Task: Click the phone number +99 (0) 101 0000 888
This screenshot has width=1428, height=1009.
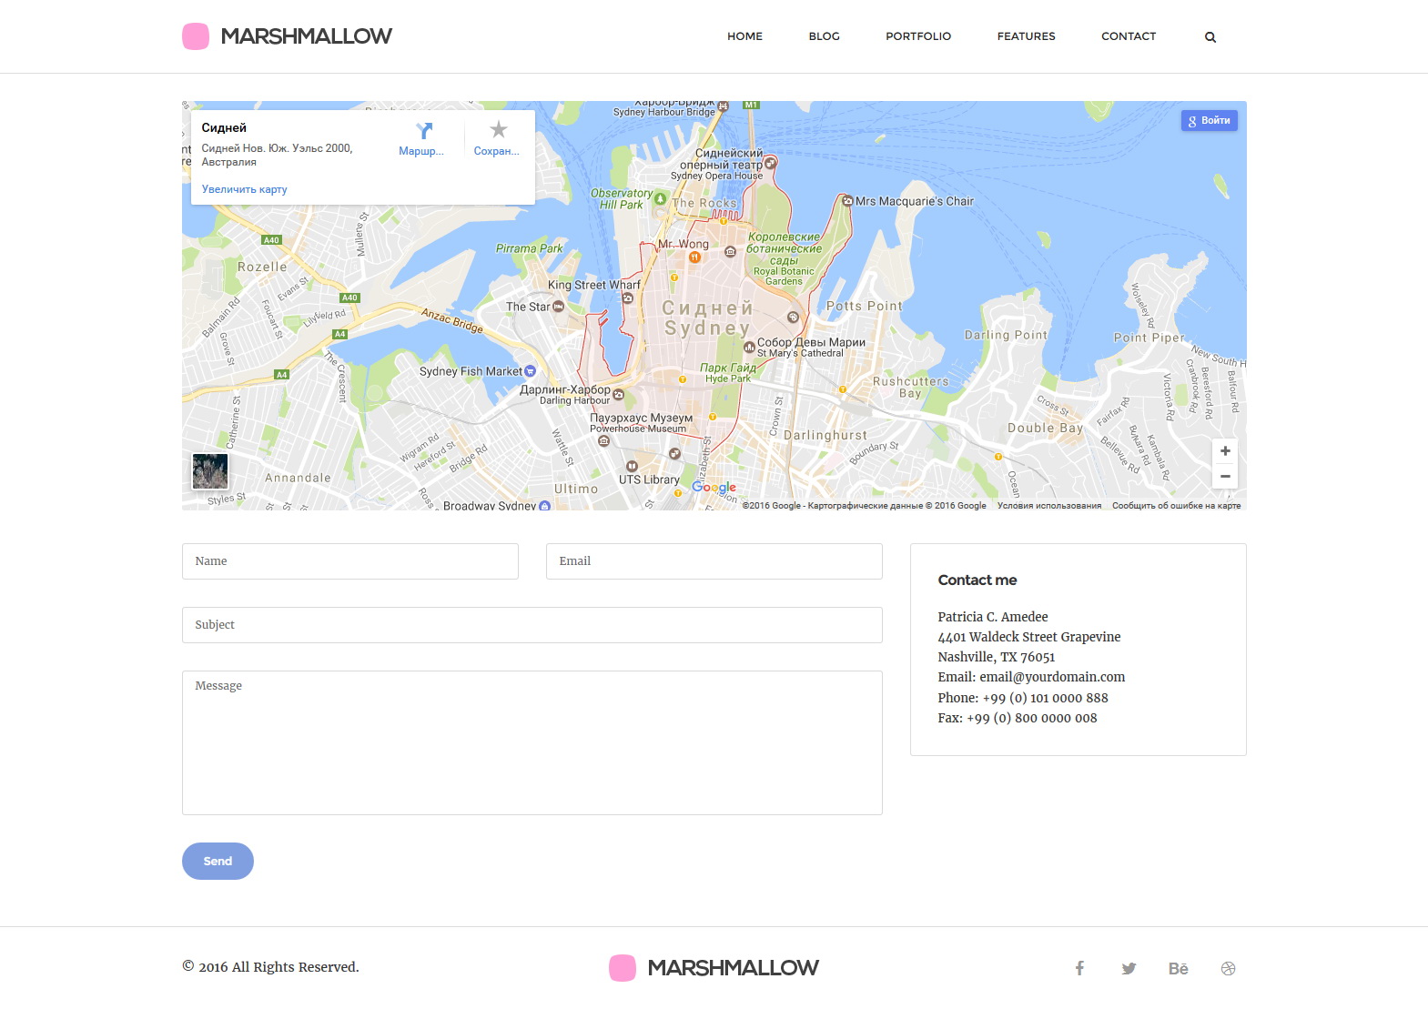Action: point(1046,698)
